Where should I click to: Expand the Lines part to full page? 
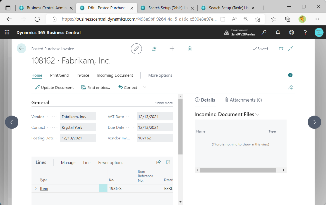click(x=168, y=162)
